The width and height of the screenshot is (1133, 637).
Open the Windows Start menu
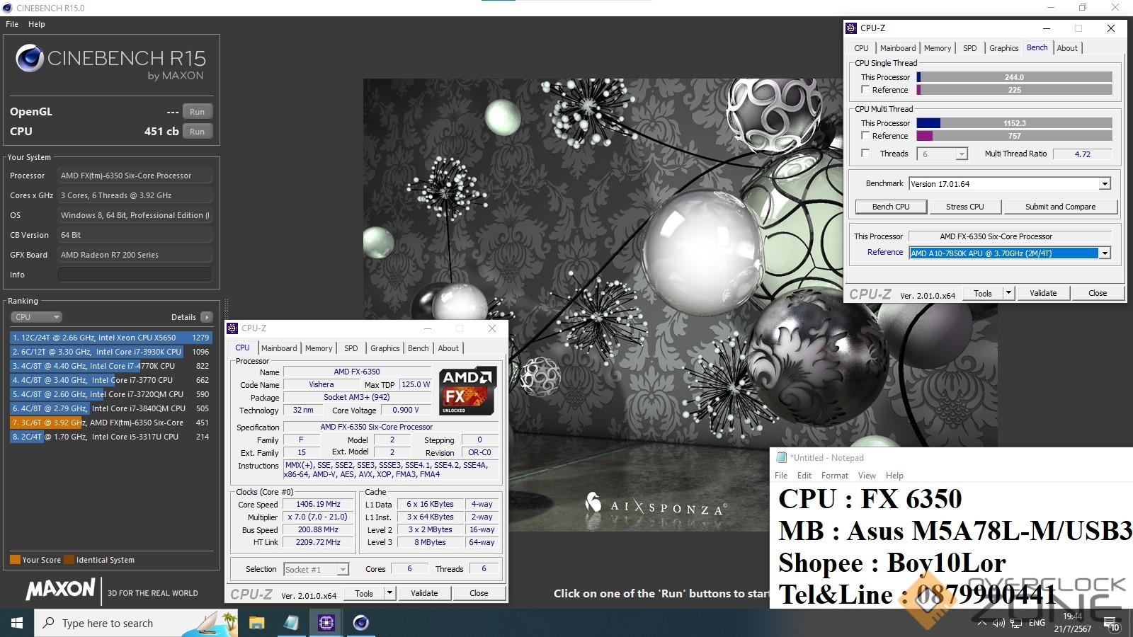click(17, 623)
